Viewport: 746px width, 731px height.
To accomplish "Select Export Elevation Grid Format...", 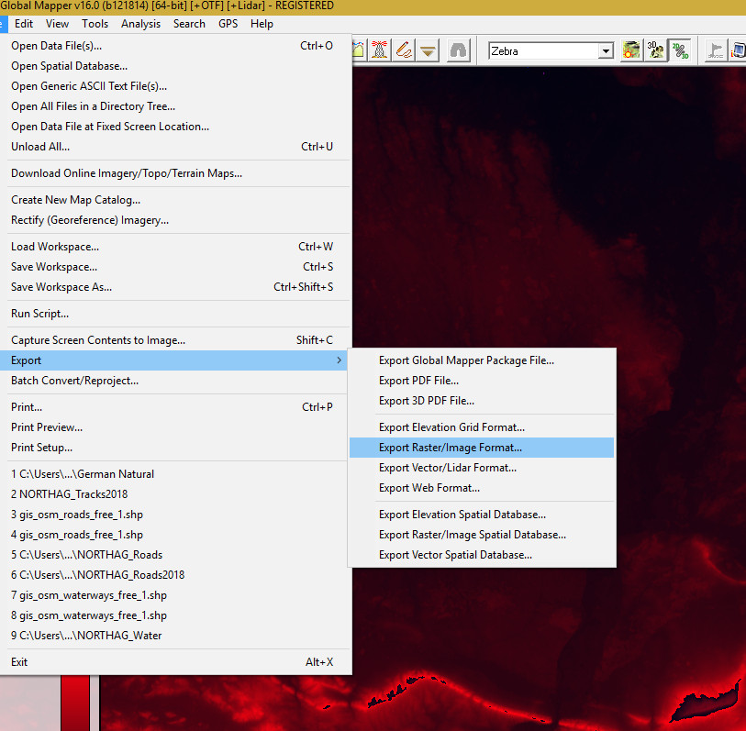I will point(482,427).
